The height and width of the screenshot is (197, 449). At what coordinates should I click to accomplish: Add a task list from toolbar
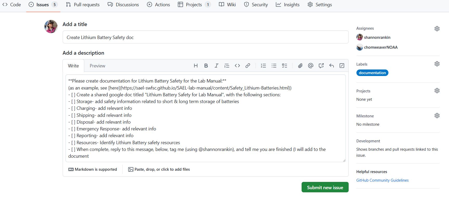[284, 66]
